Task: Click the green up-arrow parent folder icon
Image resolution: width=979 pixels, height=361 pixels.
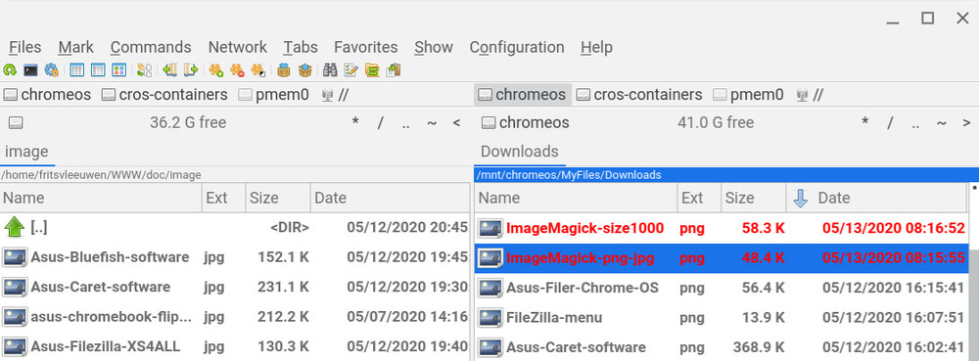Action: tap(15, 228)
